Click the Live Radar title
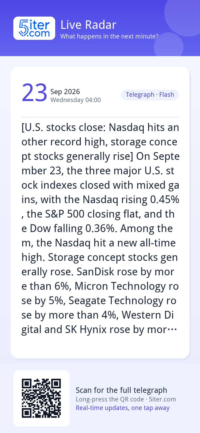Screen dimensions: 200x433 tap(88, 25)
